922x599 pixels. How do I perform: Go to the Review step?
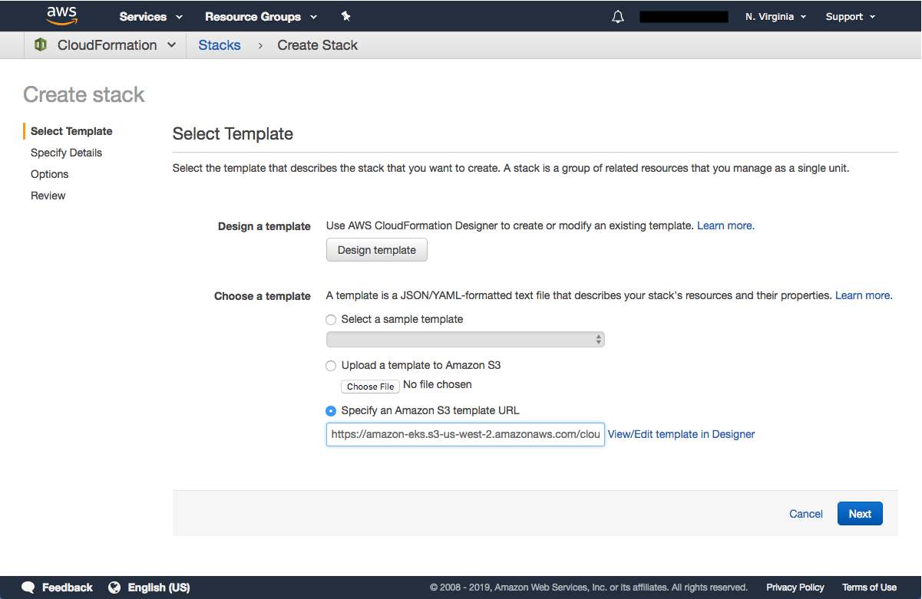click(x=48, y=196)
